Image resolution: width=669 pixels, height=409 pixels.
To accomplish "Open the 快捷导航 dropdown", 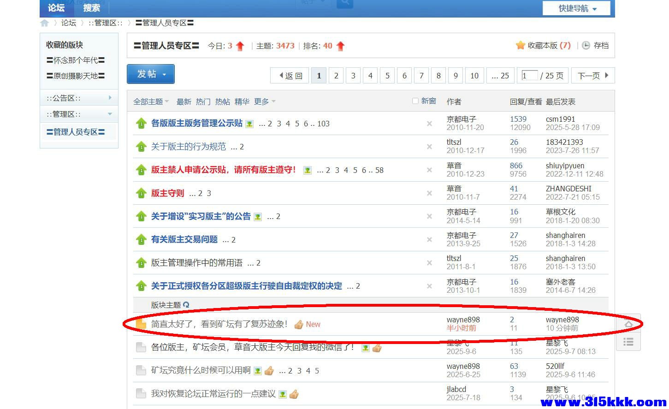I will pos(576,8).
